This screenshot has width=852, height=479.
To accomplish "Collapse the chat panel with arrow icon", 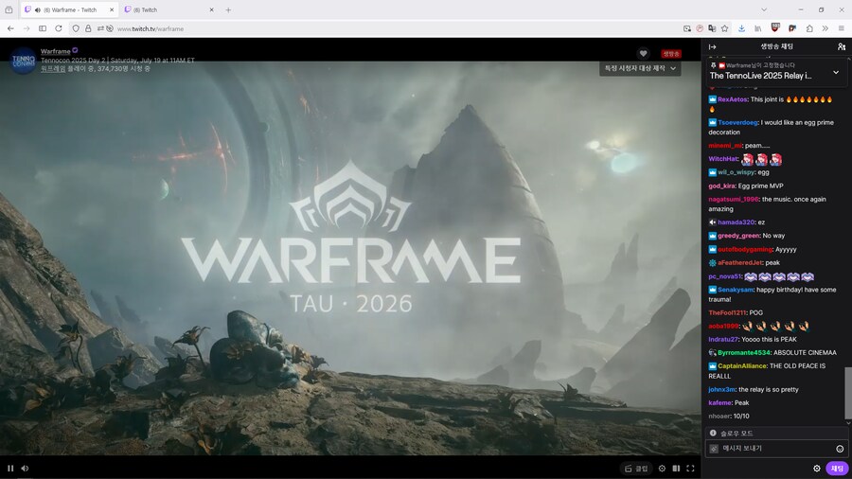I will [712, 46].
